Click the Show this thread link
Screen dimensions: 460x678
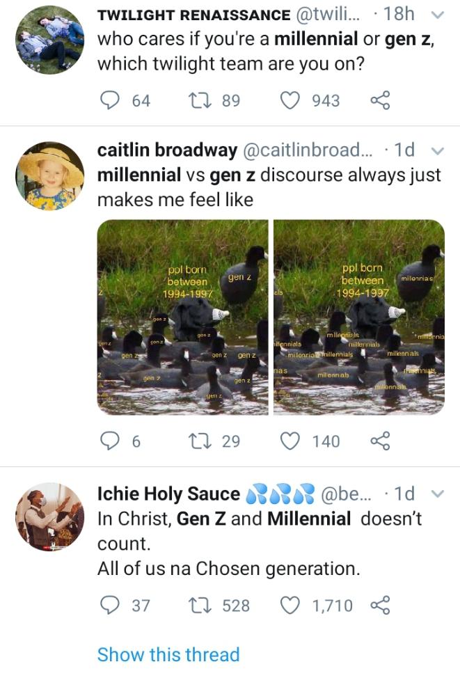tap(168, 655)
